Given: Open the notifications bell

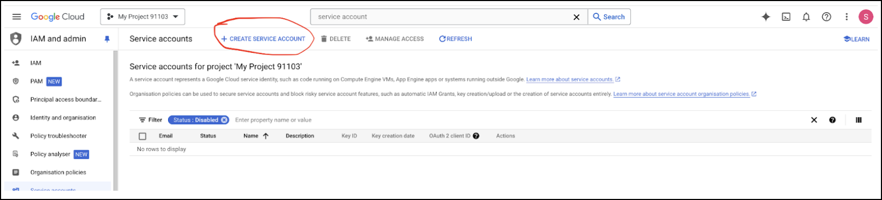Looking at the screenshot, I should (806, 17).
